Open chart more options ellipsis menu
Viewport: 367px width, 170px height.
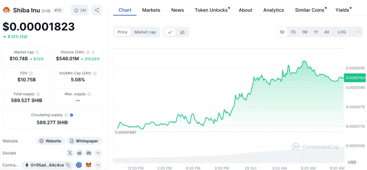pyautogui.click(x=357, y=32)
